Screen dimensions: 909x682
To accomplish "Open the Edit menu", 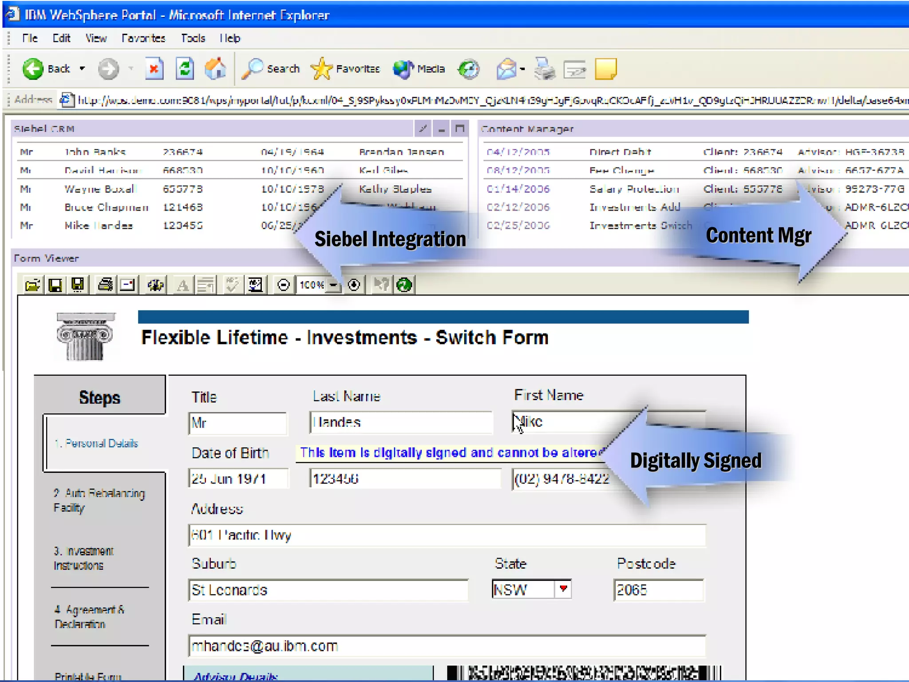I will click(x=61, y=38).
